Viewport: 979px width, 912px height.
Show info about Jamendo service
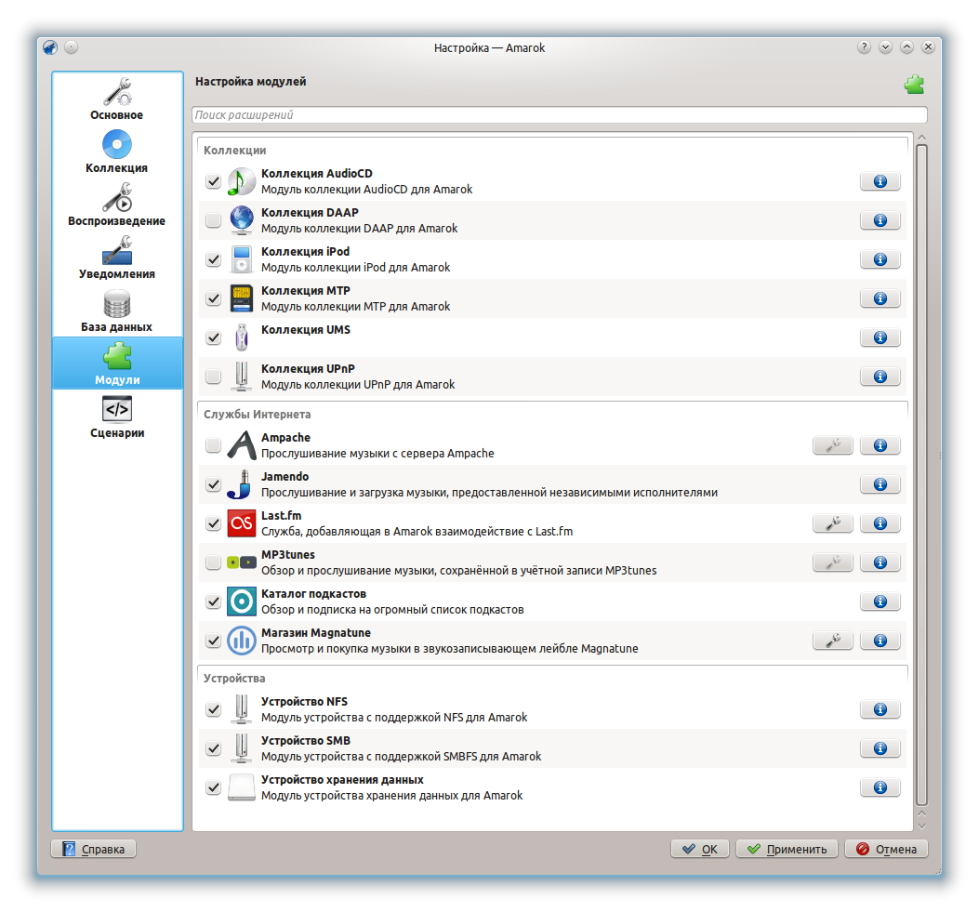tap(880, 484)
